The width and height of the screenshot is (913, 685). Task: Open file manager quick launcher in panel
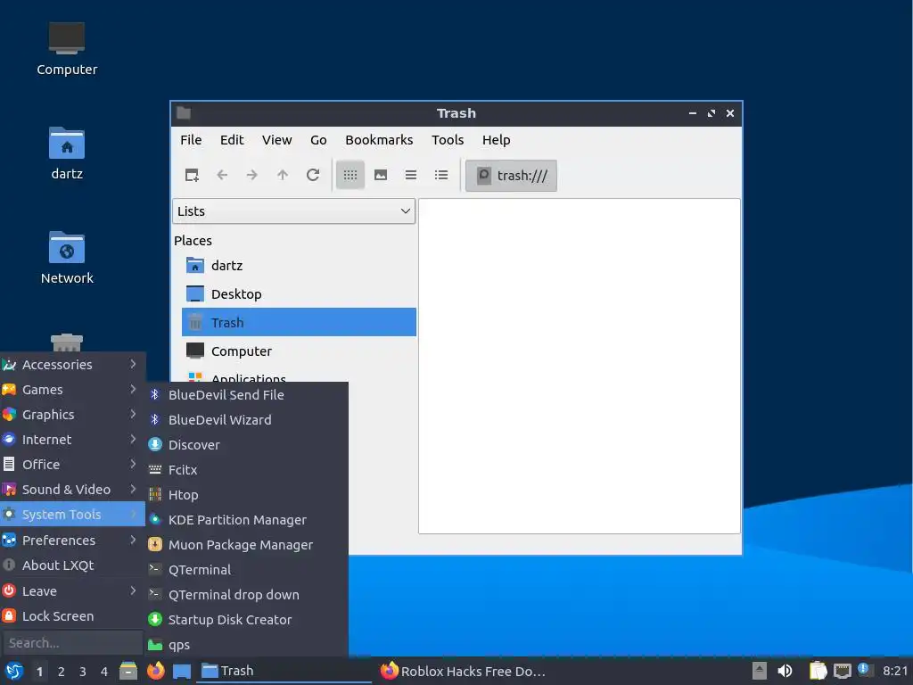[x=128, y=671]
